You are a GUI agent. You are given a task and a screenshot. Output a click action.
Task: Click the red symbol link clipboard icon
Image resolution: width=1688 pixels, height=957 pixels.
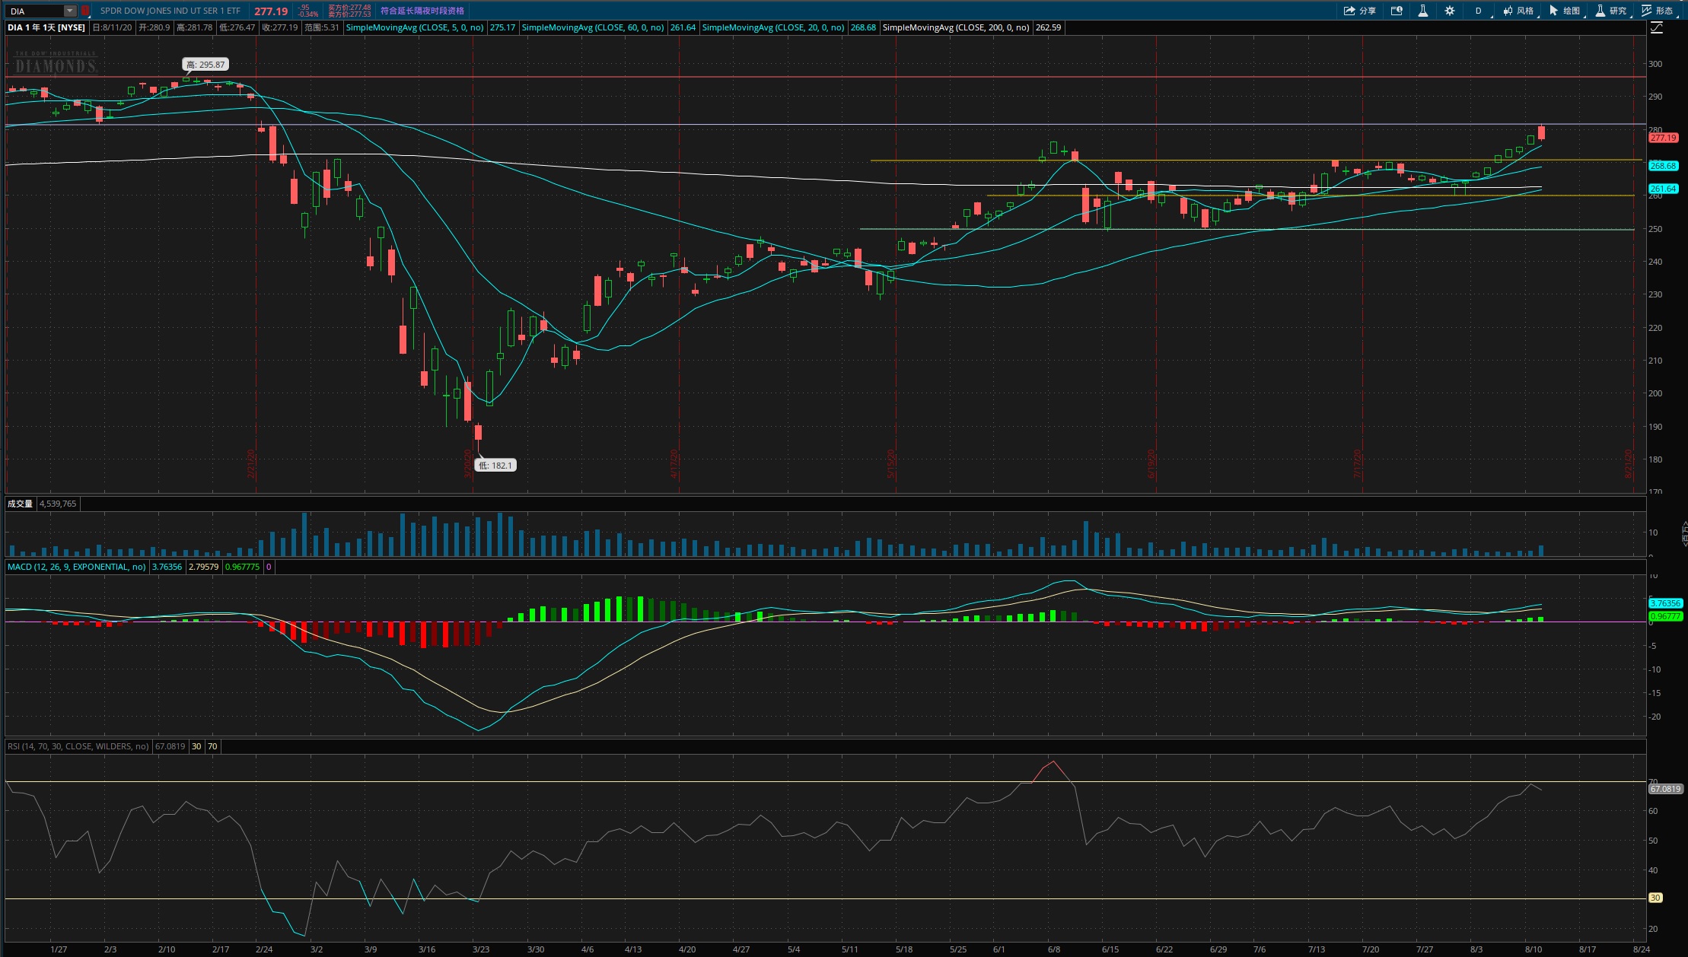pos(85,11)
